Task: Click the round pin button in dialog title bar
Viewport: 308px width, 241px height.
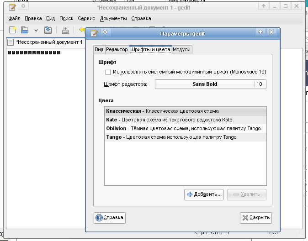Action: click(x=105, y=32)
